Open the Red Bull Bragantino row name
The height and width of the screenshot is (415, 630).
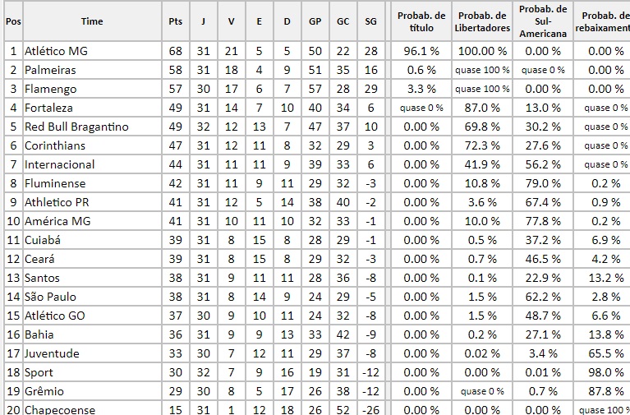click(x=76, y=127)
